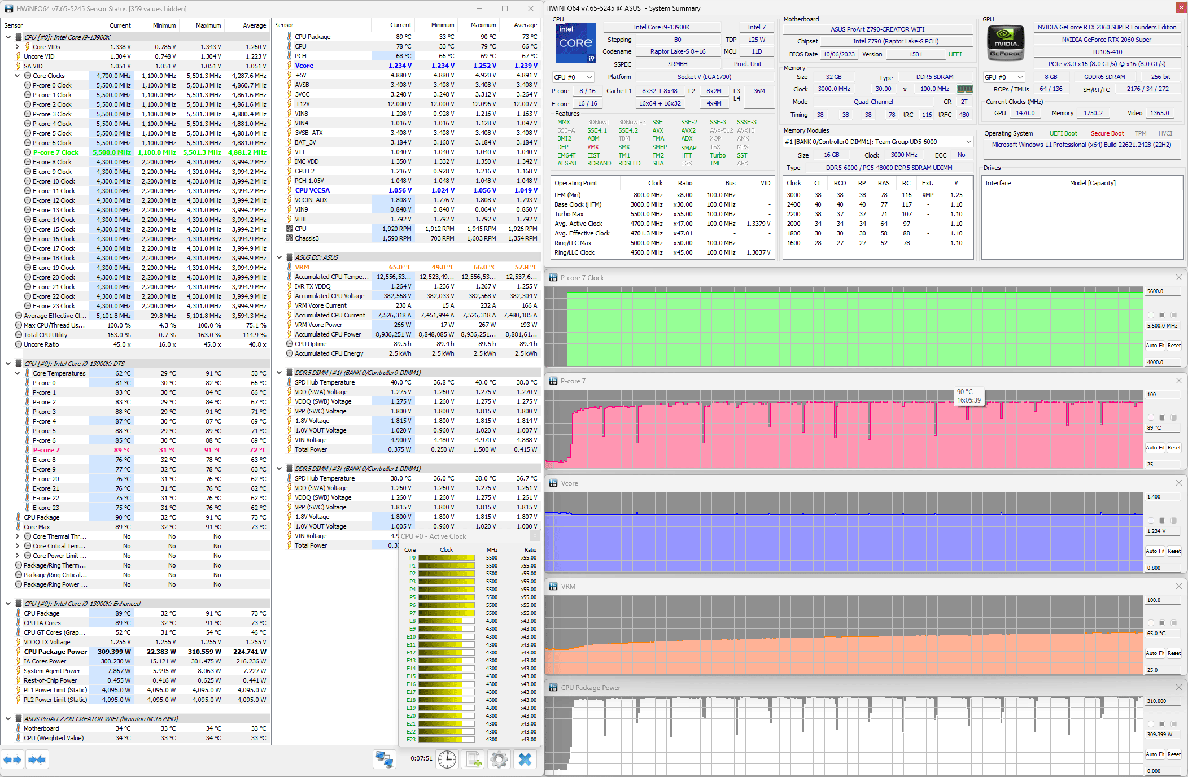
Task: Click Reset in the P-core 7 temperature graph
Action: click(1174, 448)
